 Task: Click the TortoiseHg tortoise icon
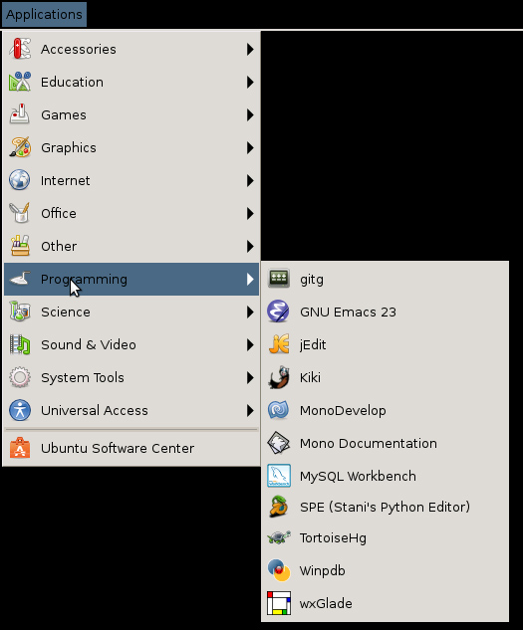[x=279, y=537]
